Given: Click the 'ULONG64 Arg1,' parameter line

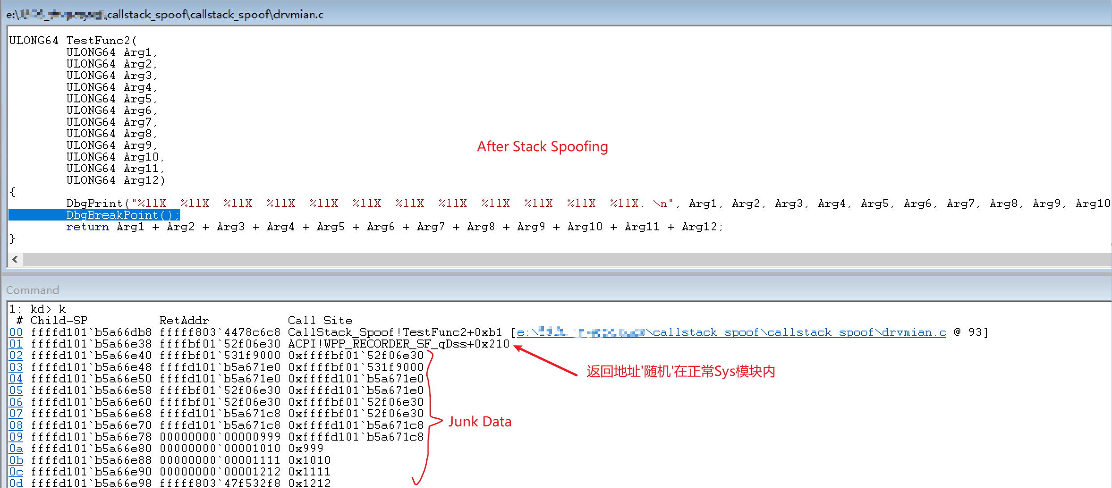Looking at the screenshot, I should pyautogui.click(x=112, y=52).
